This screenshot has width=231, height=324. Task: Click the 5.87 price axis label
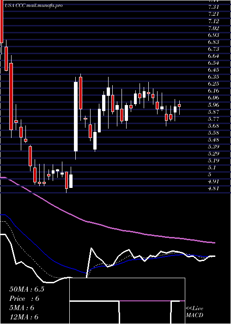point(213,112)
